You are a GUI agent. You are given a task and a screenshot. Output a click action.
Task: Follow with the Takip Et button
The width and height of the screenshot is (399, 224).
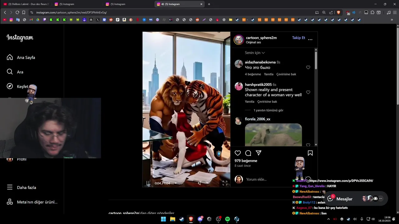(298, 38)
